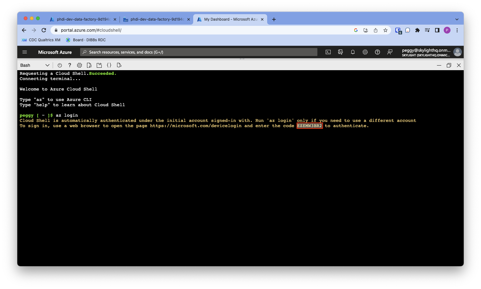Click the install app icon in address bar

[x=366, y=30]
